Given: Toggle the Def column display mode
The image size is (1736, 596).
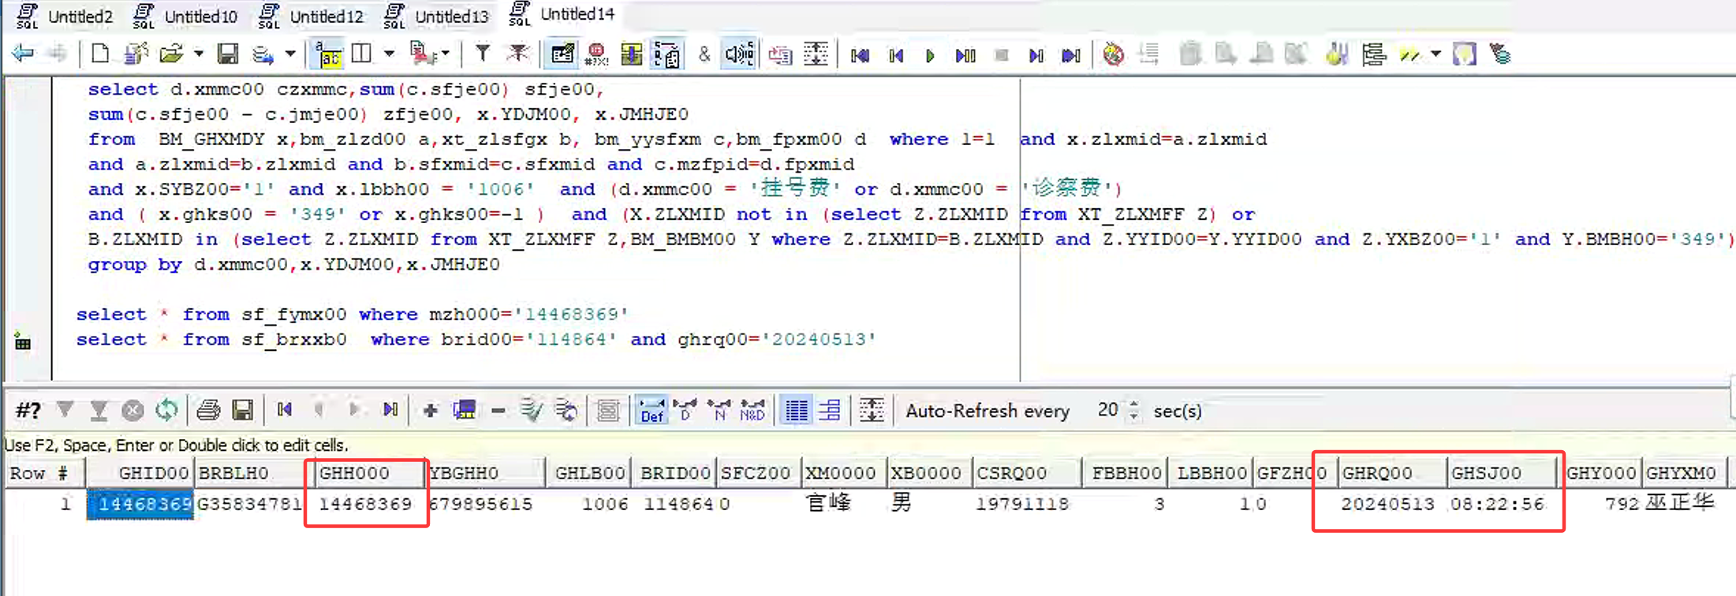Looking at the screenshot, I should tap(652, 410).
